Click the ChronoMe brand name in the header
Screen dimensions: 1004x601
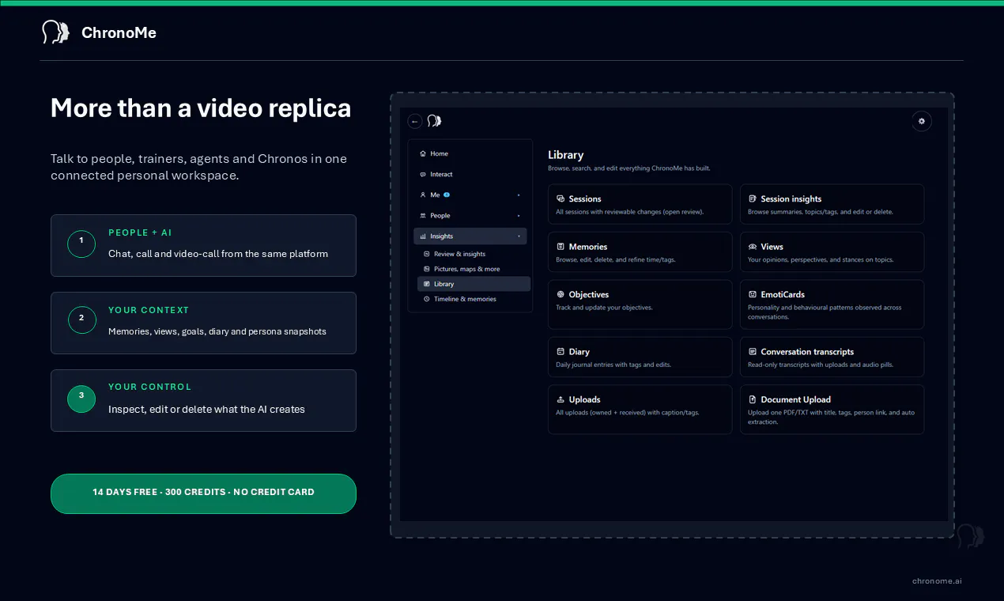pyautogui.click(x=119, y=32)
